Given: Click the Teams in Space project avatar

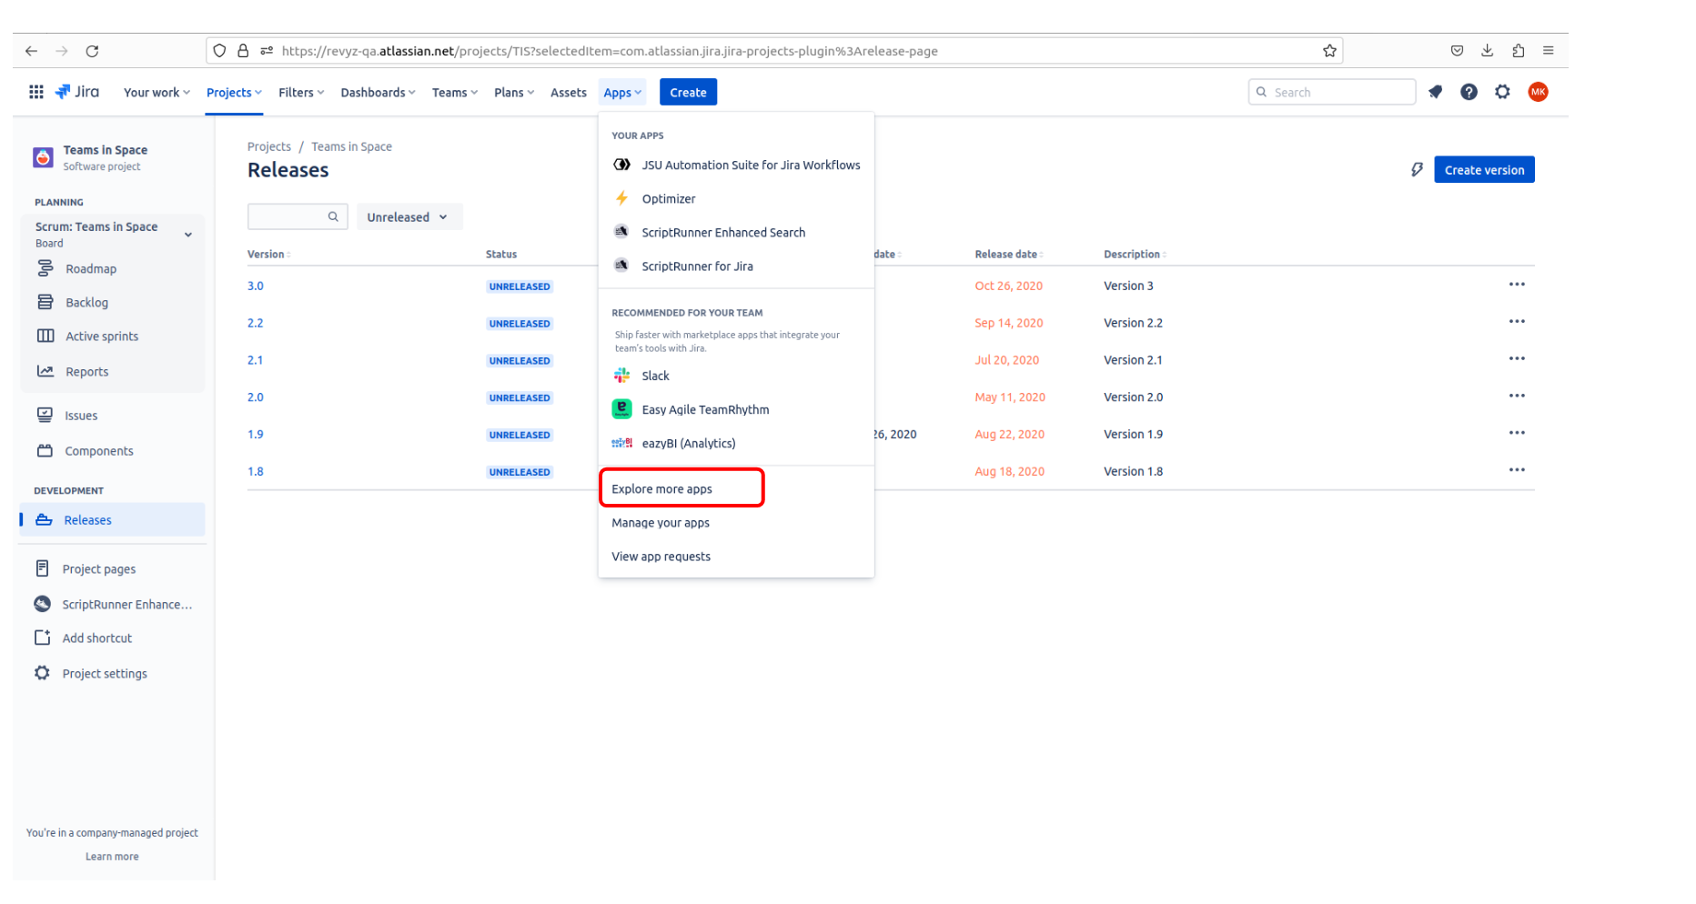Looking at the screenshot, I should pos(43,157).
